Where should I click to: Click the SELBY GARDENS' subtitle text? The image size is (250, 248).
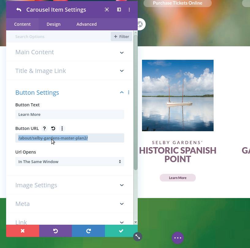click(177, 143)
